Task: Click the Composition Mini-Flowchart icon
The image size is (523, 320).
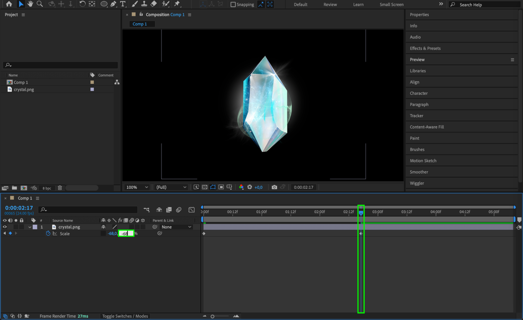Action: click(x=147, y=210)
